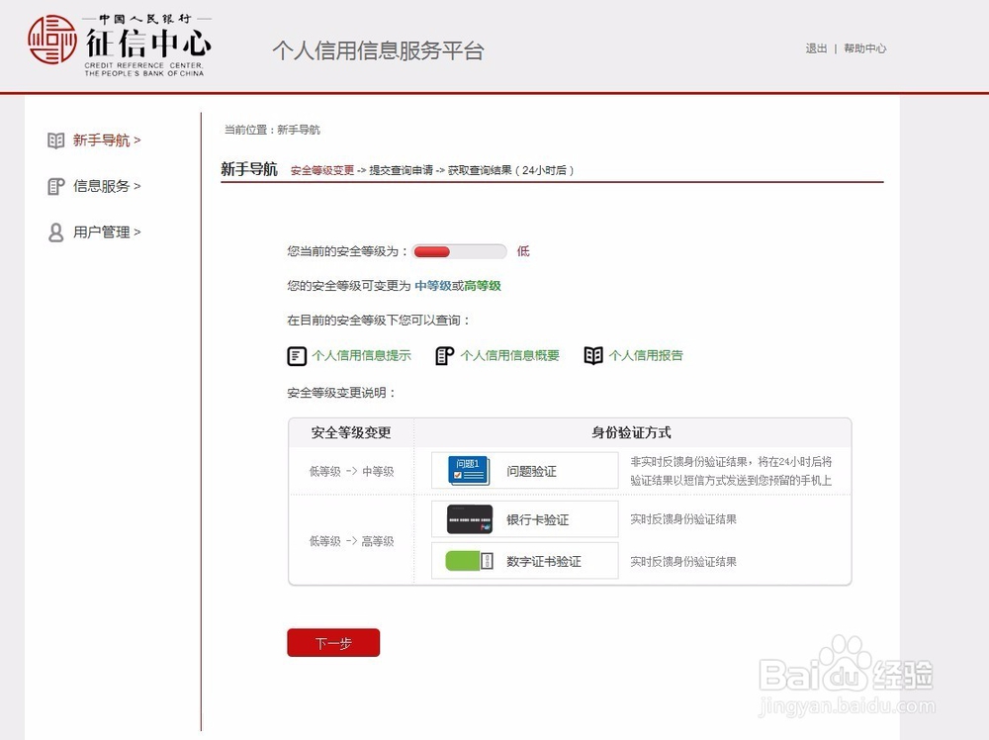The image size is (989, 740).
Task: Click the 中等级 upgrade link
Action: 431,285
